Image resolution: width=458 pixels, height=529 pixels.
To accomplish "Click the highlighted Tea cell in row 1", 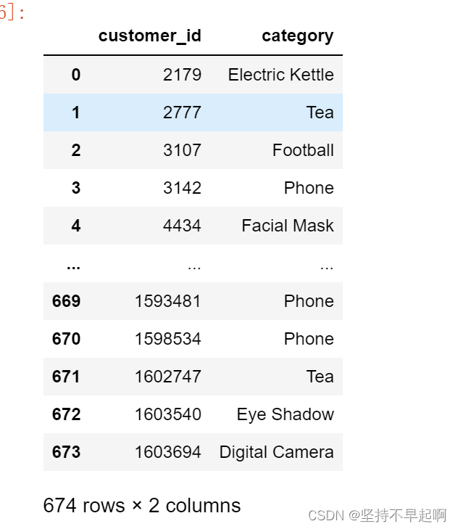I will (x=320, y=112).
